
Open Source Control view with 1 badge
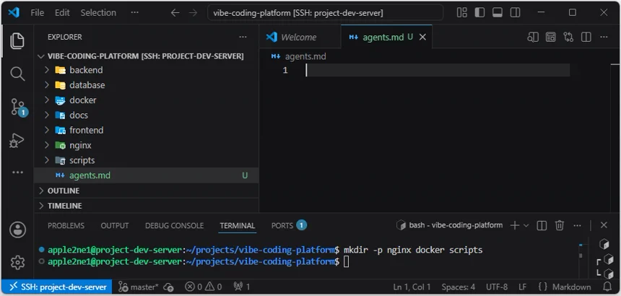(x=18, y=108)
